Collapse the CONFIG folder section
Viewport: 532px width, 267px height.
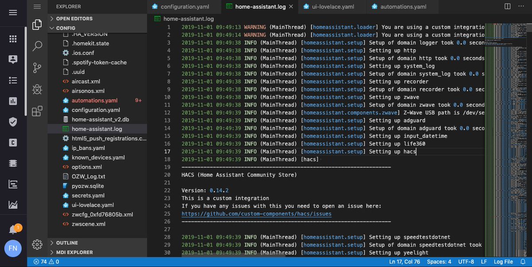pos(98,28)
